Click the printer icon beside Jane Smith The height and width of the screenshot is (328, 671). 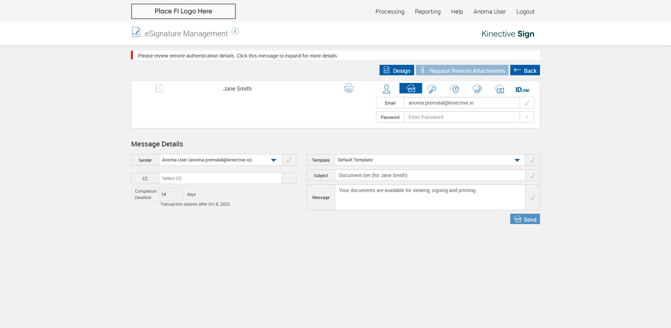pos(348,89)
